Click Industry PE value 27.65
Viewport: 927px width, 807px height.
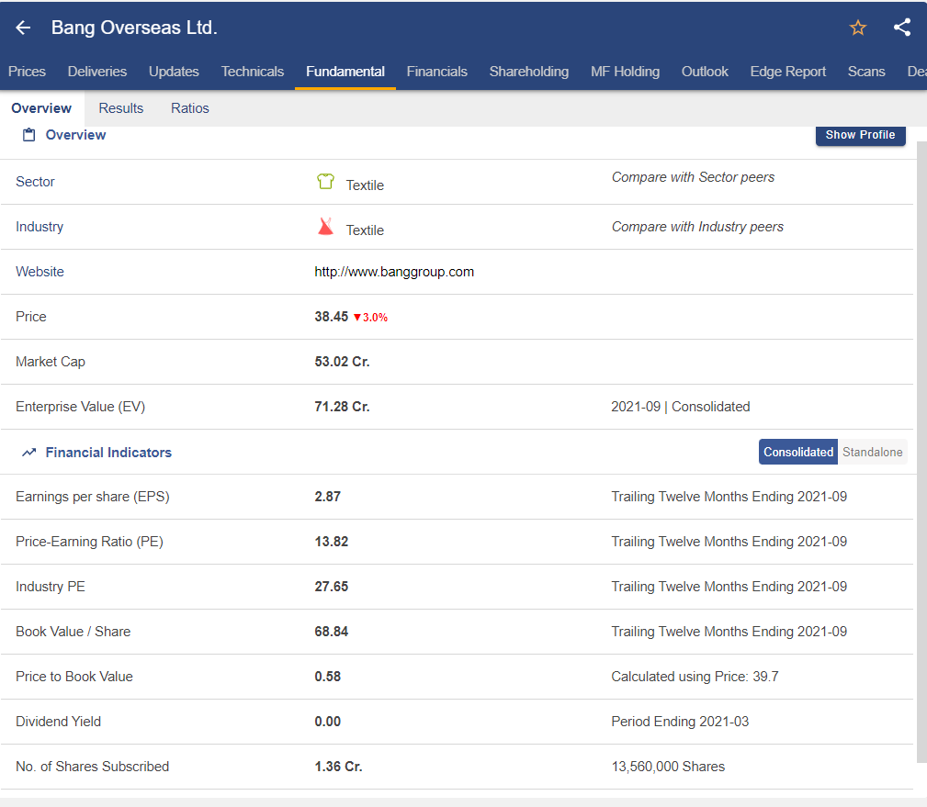pyautogui.click(x=331, y=587)
